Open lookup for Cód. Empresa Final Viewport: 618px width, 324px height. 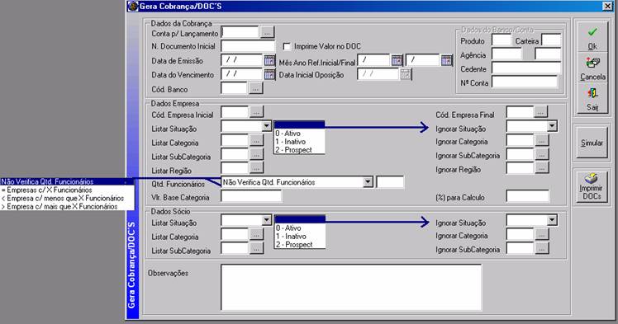540,112
